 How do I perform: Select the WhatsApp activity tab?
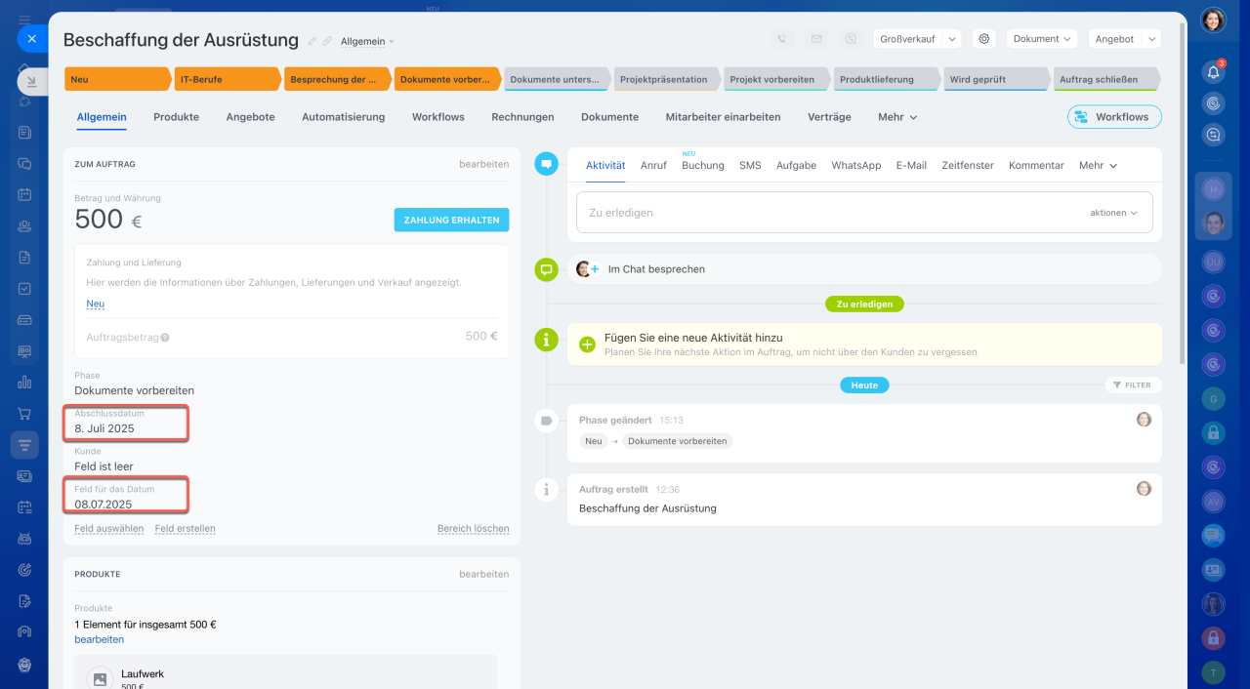tap(856, 166)
